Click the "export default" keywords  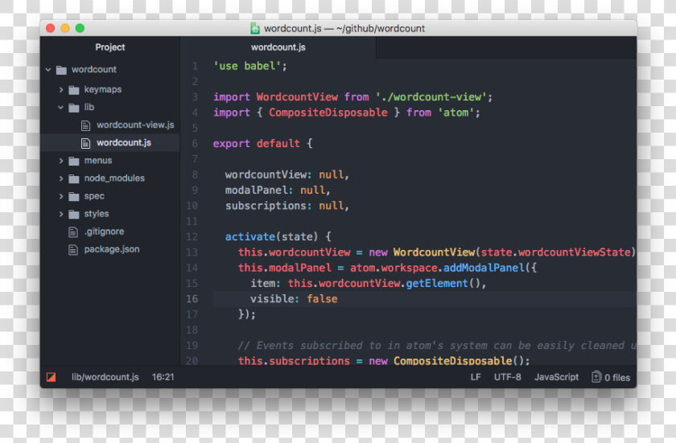point(257,143)
